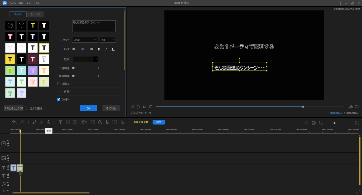Choose the yellow T text style
362x195 pixels.
point(33,25)
